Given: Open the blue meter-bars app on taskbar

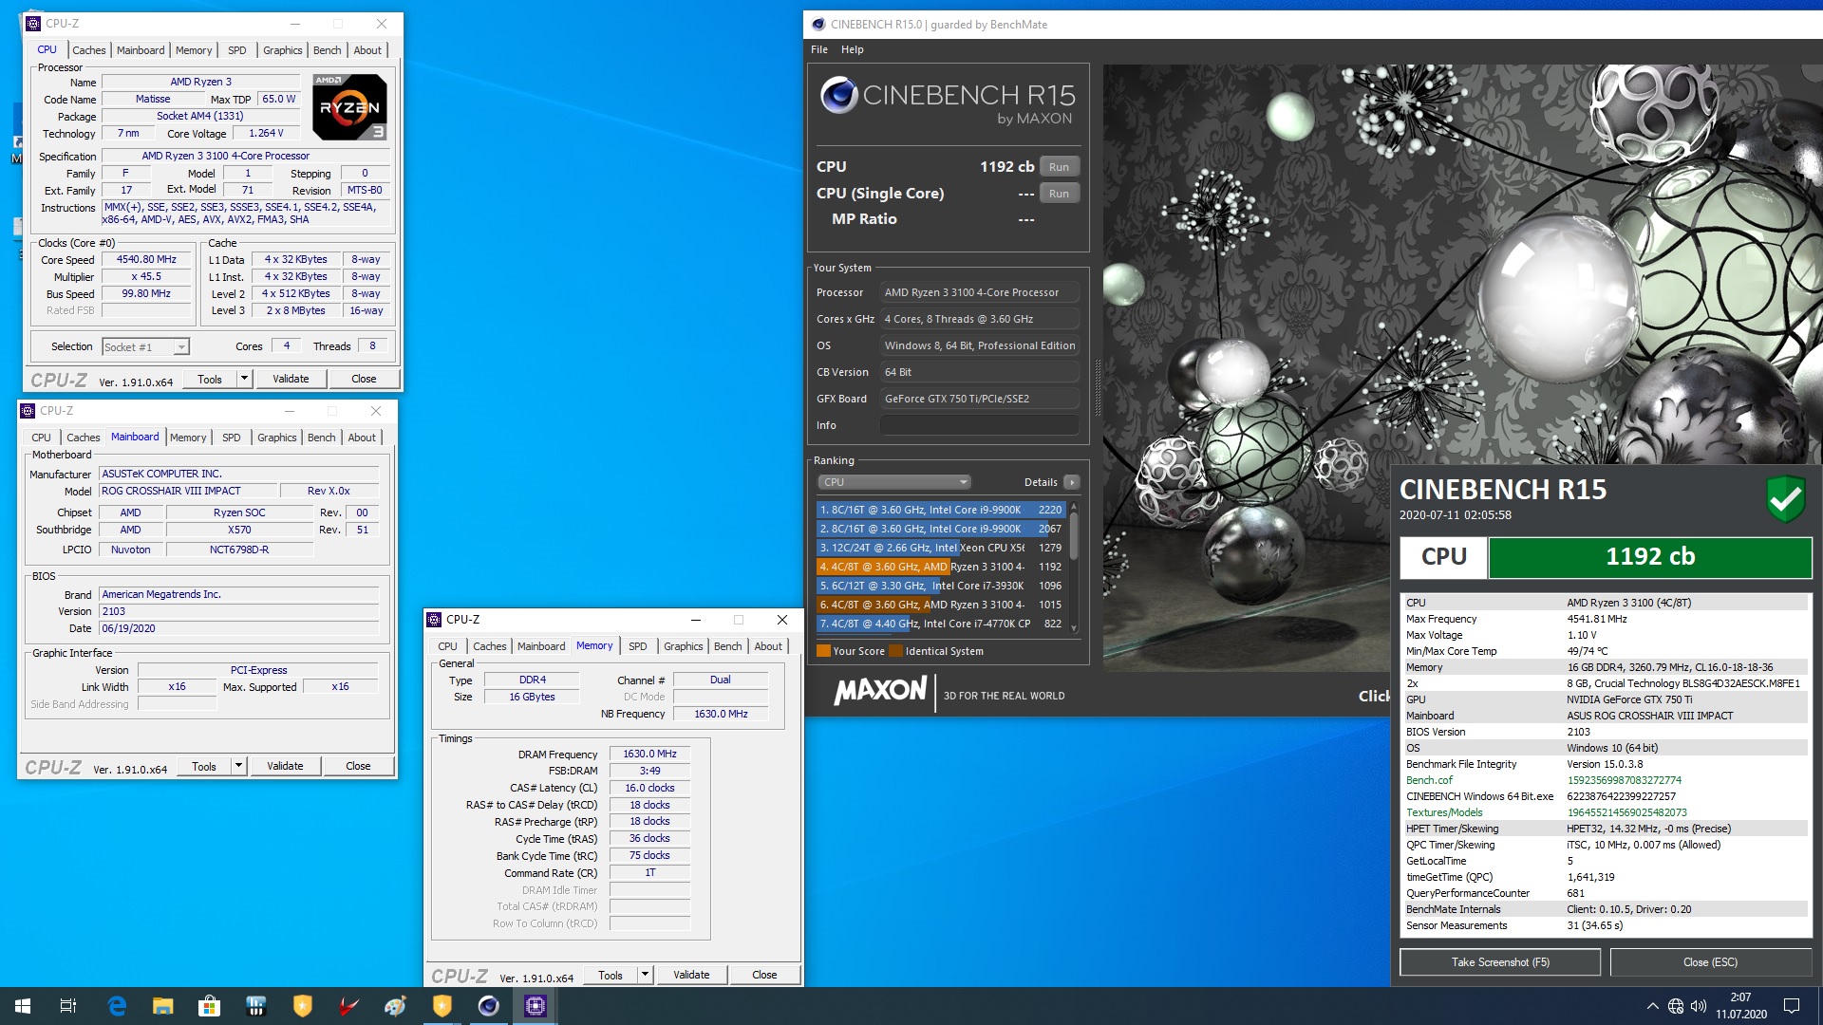Looking at the screenshot, I should pos(255,1006).
